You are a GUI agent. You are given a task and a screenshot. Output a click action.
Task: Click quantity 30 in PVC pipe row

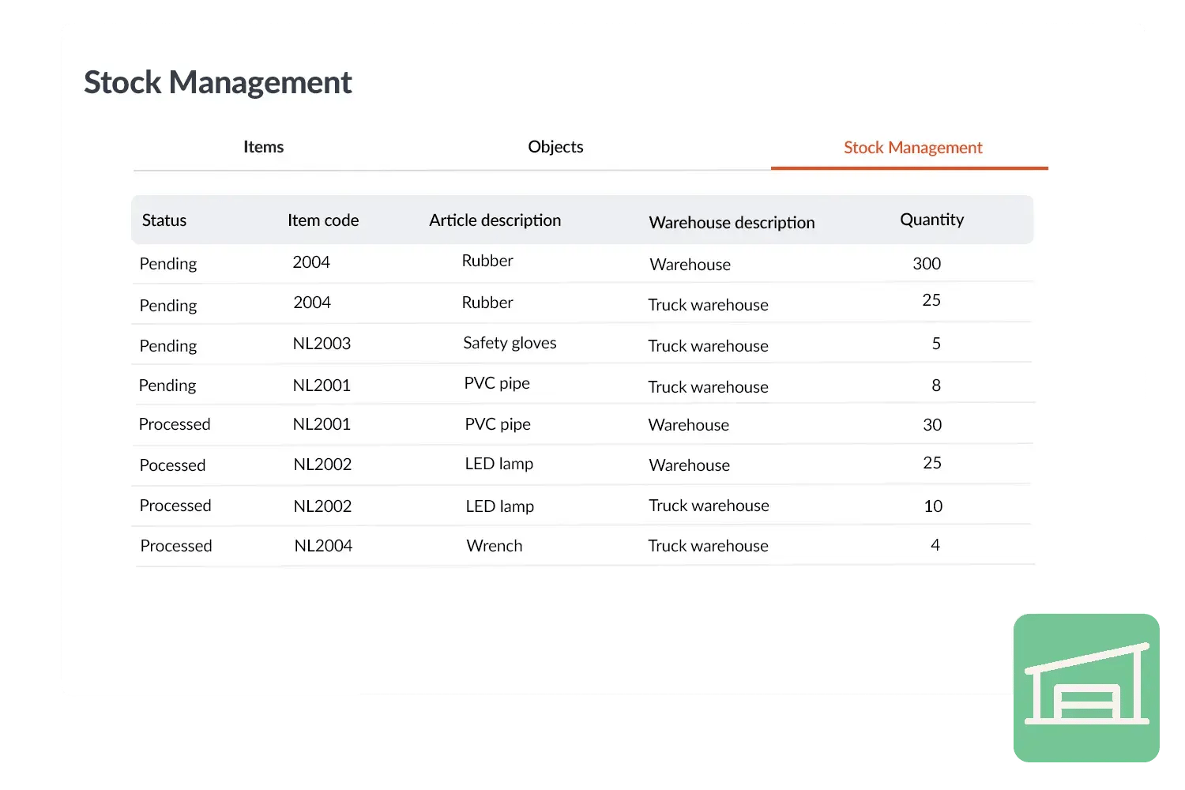(932, 425)
